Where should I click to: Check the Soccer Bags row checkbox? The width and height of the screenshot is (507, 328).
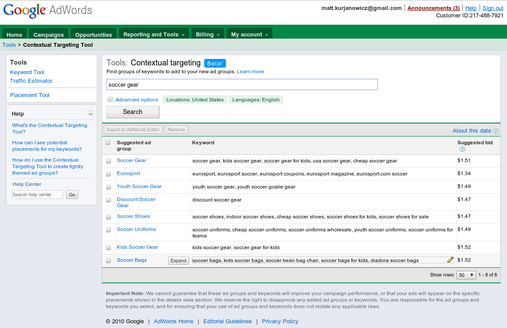(x=109, y=260)
